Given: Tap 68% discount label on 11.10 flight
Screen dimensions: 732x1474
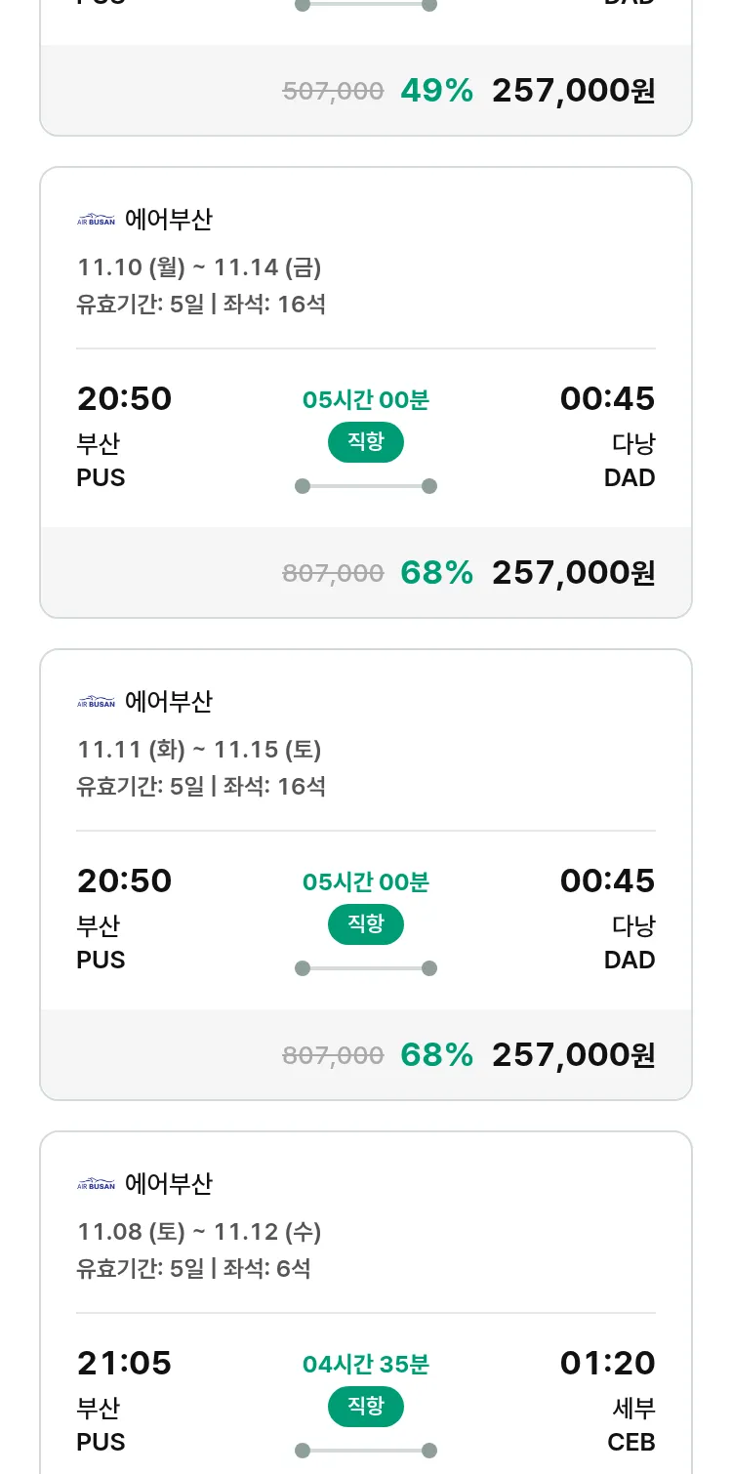Looking at the screenshot, I should point(436,573).
